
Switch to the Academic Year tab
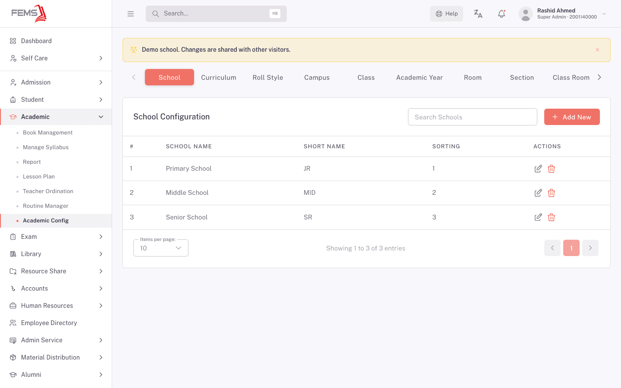point(420,78)
